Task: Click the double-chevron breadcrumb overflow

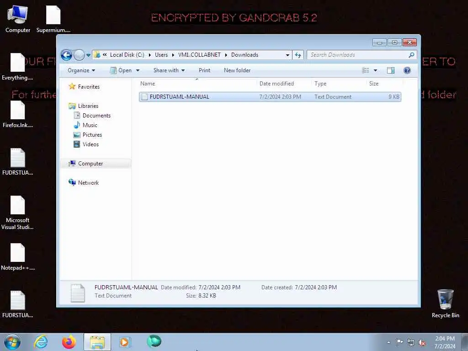Action: click(105, 55)
